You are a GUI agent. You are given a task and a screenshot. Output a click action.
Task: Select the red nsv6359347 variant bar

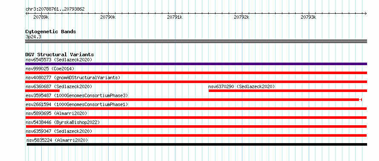[196, 135]
